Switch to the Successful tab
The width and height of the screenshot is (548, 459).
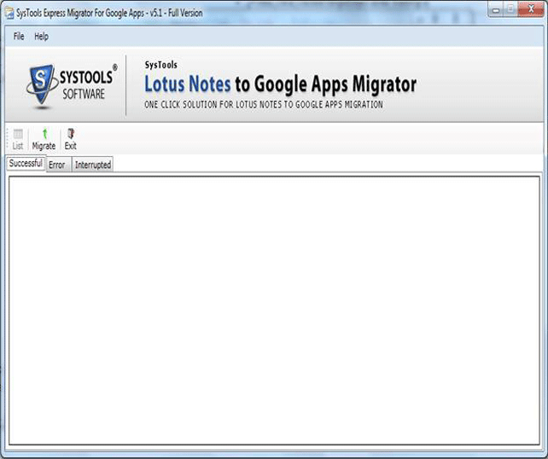pyautogui.click(x=26, y=164)
